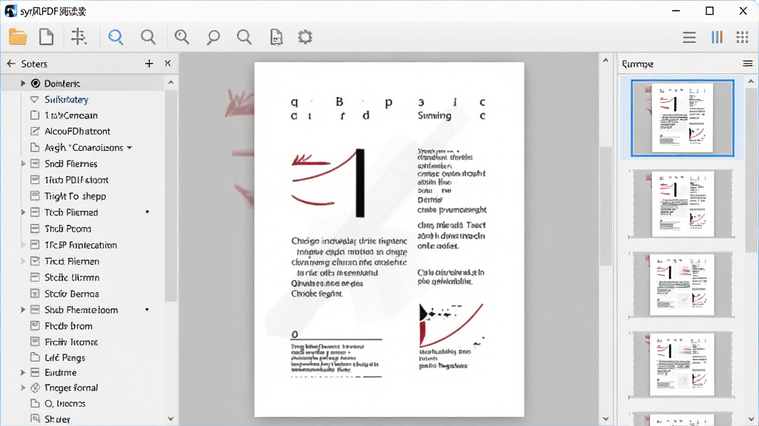Open settings with the gear icon

tap(305, 37)
